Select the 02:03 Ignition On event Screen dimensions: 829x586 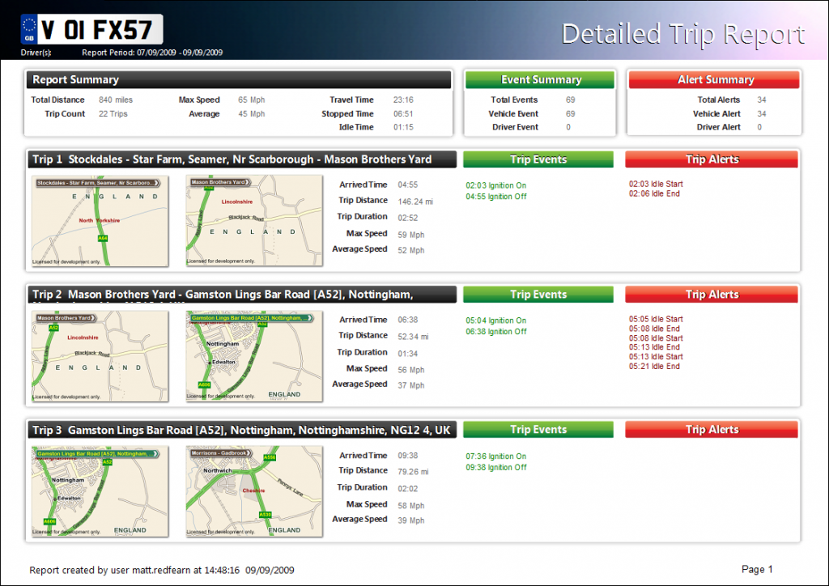click(x=495, y=185)
